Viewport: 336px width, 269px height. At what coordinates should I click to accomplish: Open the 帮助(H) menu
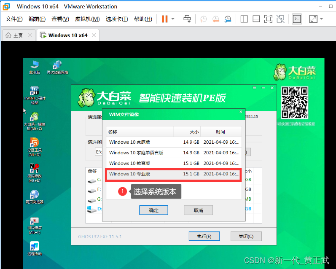(x=143, y=19)
